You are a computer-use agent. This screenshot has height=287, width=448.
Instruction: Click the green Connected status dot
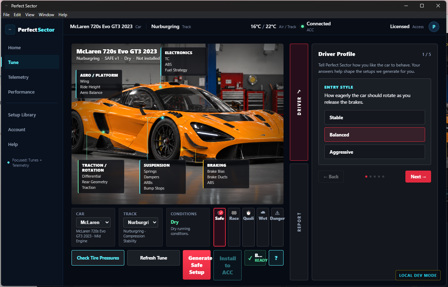click(x=303, y=27)
